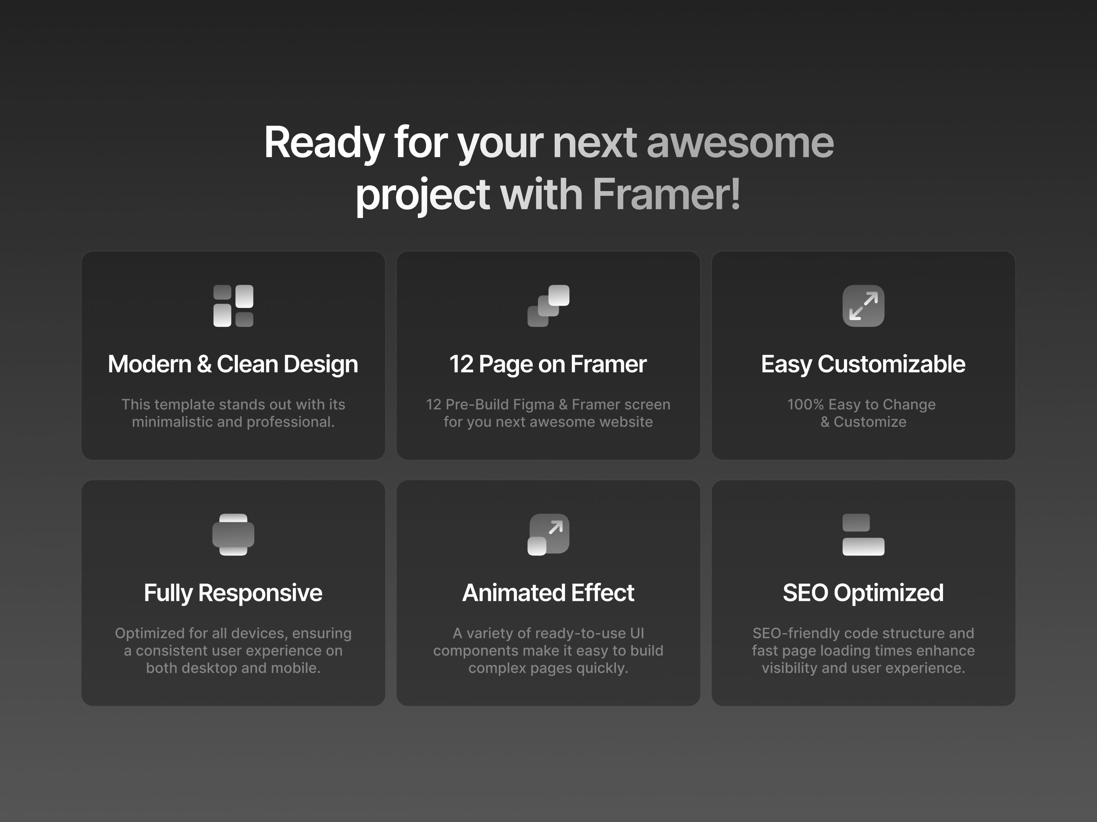Click the Fully Responsive layered icon
1097x822 pixels.
[x=233, y=535]
